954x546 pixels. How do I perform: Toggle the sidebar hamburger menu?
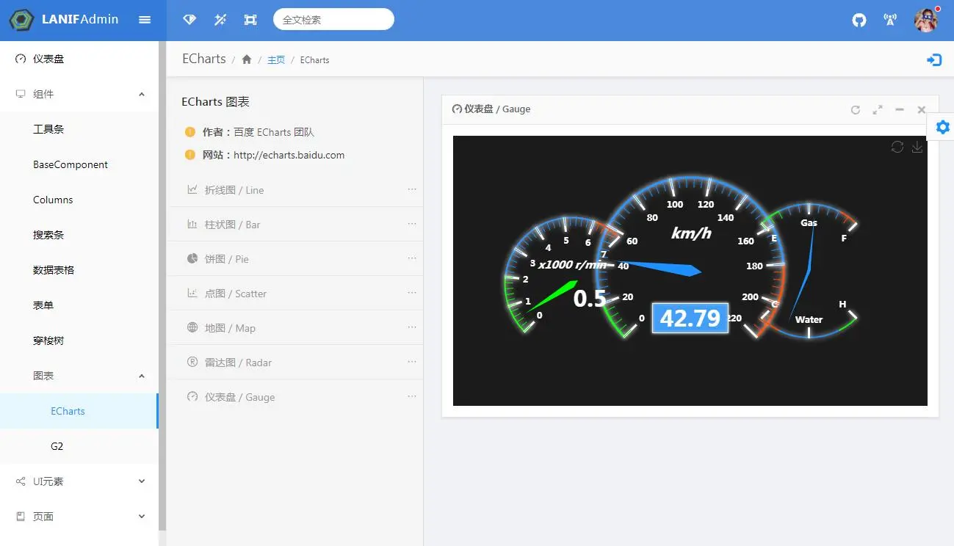(x=145, y=20)
